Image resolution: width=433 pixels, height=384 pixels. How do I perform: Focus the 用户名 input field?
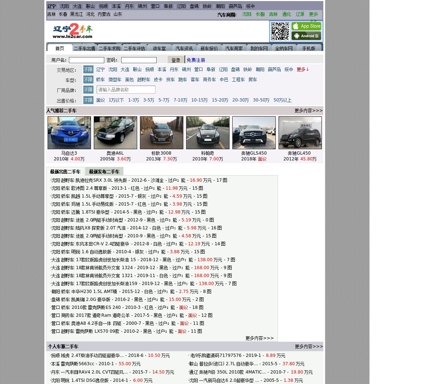[86, 60]
